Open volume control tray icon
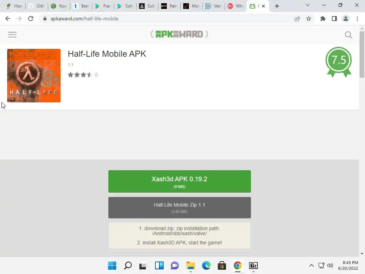365x274 pixels. [330, 265]
